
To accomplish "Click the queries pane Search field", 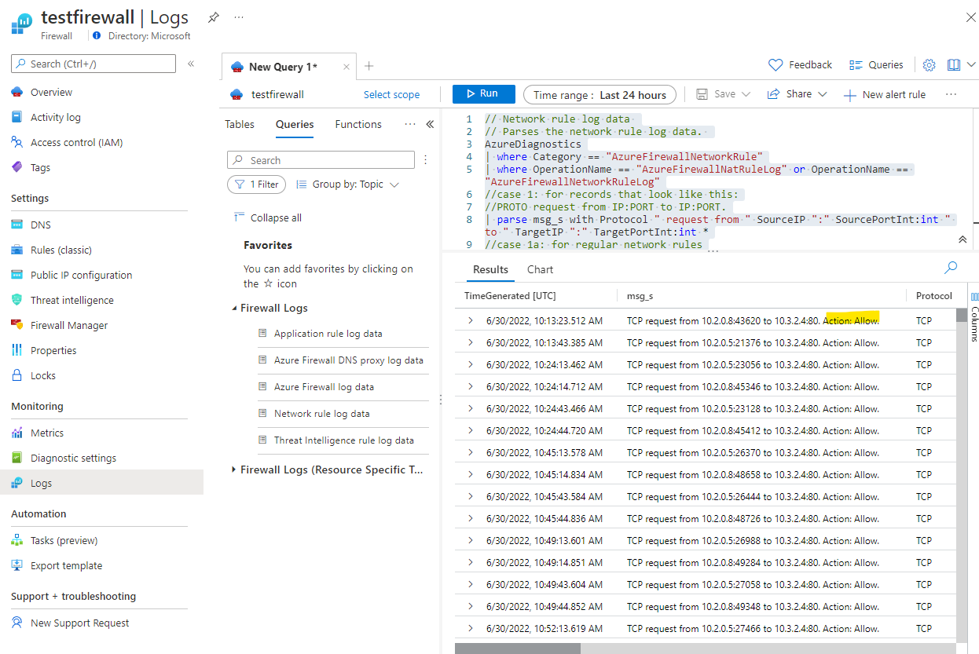I will (321, 160).
